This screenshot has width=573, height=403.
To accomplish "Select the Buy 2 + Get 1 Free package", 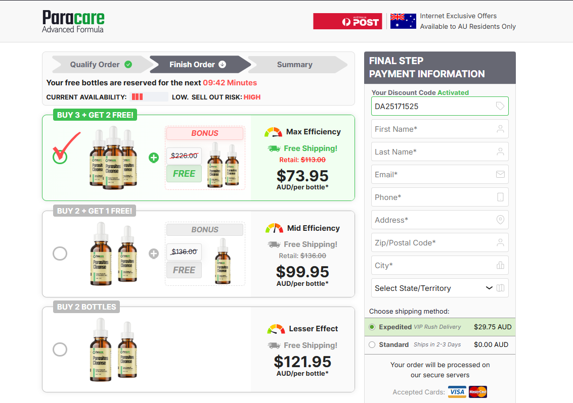I will click(60, 253).
